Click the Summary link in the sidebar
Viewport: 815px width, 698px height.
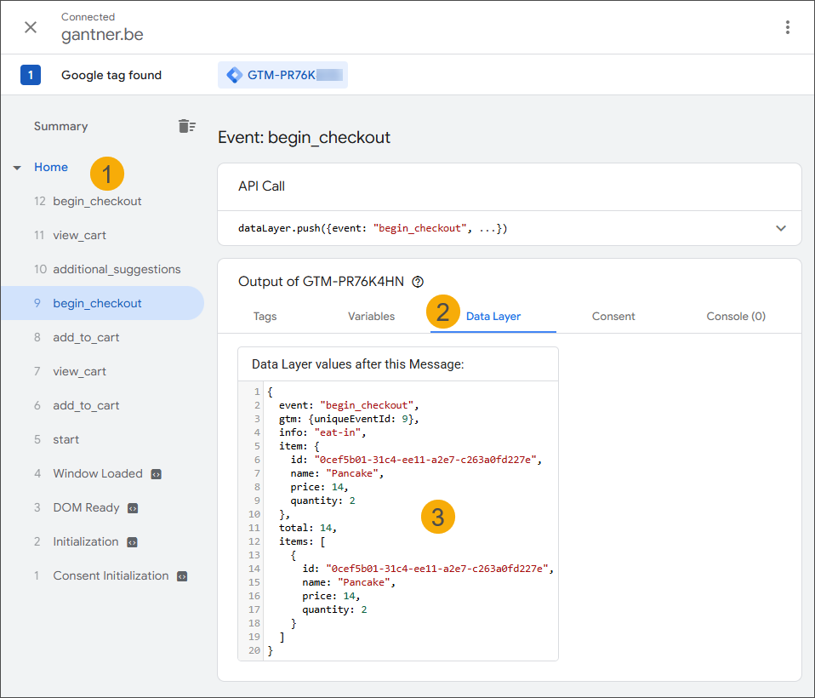point(60,125)
